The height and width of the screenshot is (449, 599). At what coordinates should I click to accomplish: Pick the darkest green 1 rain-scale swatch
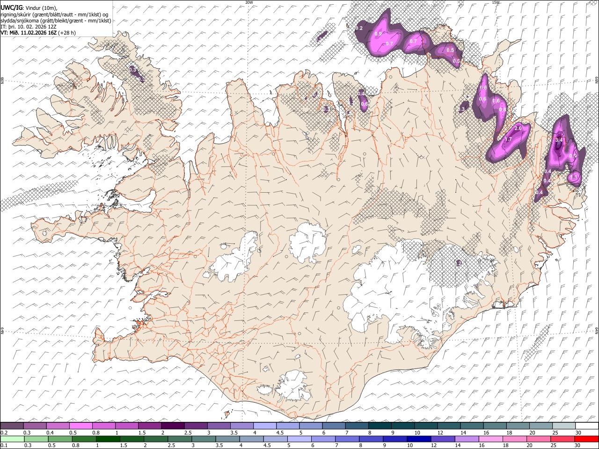[108, 439]
